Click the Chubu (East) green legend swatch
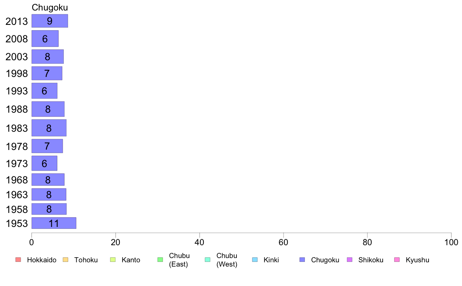The width and height of the screenshot is (462, 286). click(x=160, y=260)
